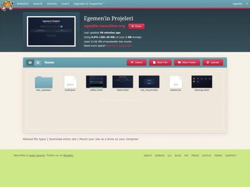The image size is (250, 187).
Task: Create a New File
Action: click(x=160, y=62)
